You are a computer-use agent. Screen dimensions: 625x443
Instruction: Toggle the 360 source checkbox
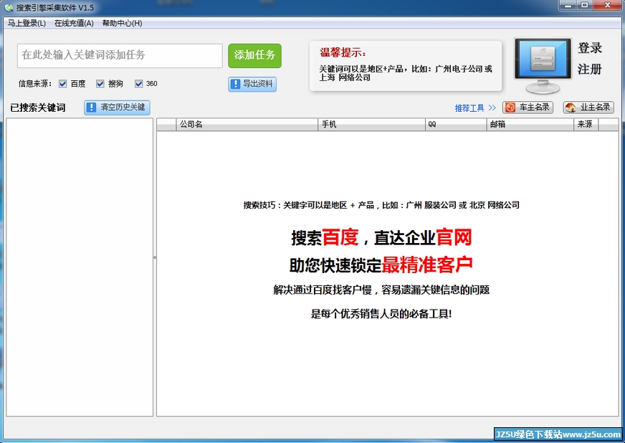[x=139, y=84]
